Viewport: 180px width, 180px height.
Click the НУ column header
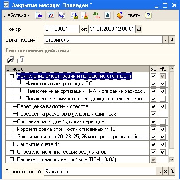[163, 69]
